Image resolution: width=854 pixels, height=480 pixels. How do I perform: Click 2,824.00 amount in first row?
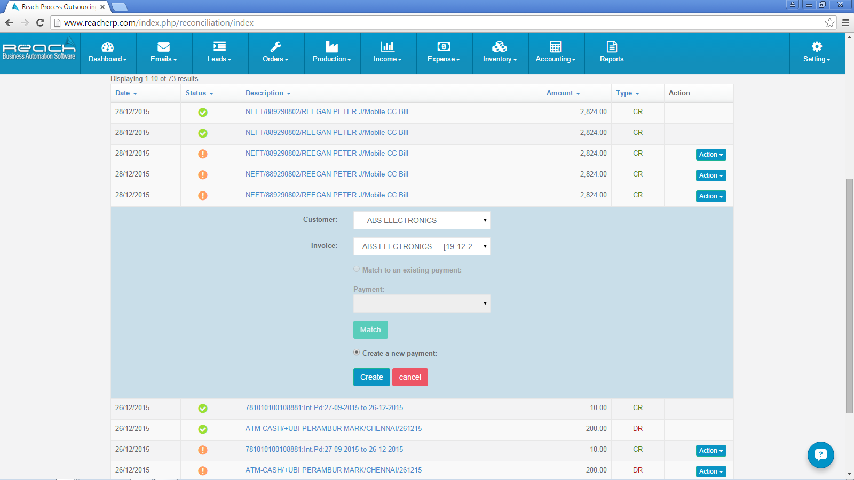[x=594, y=111]
